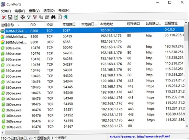Click local port cell 54351
The height and width of the screenshot is (140, 189).
tap(68, 110)
